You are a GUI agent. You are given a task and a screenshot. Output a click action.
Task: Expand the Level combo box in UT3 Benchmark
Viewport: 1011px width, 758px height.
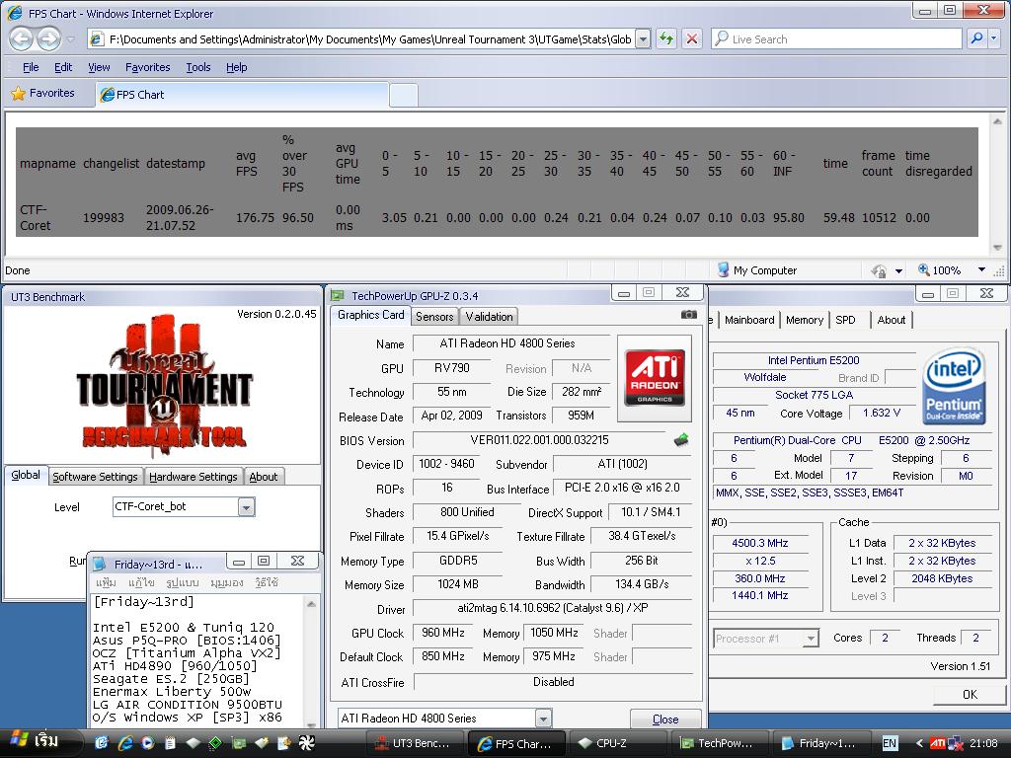pyautogui.click(x=246, y=507)
